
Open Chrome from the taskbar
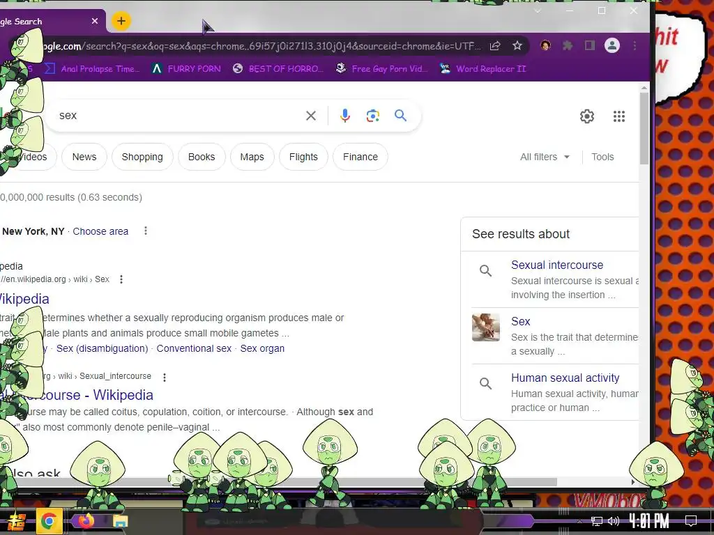49,521
